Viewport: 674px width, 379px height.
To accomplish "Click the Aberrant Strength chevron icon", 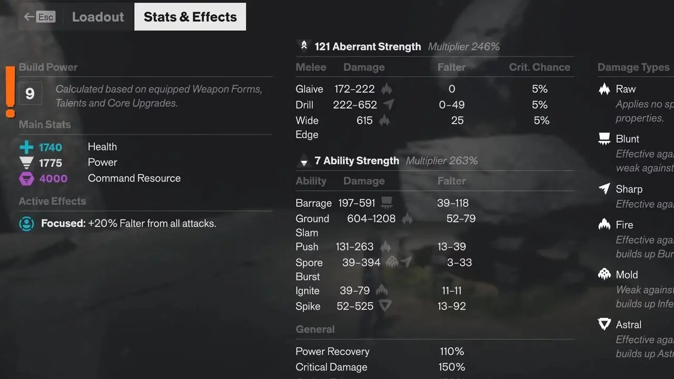I will (304, 46).
